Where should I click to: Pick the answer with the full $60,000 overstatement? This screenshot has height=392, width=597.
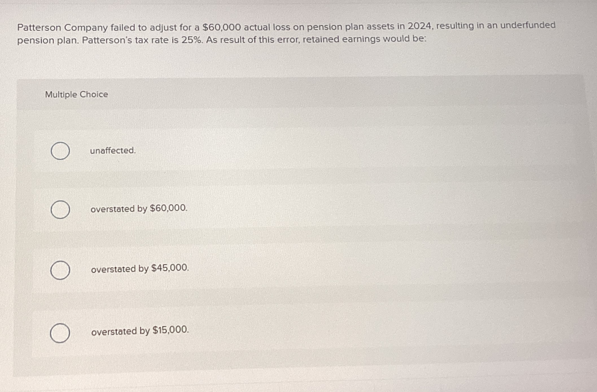click(139, 209)
